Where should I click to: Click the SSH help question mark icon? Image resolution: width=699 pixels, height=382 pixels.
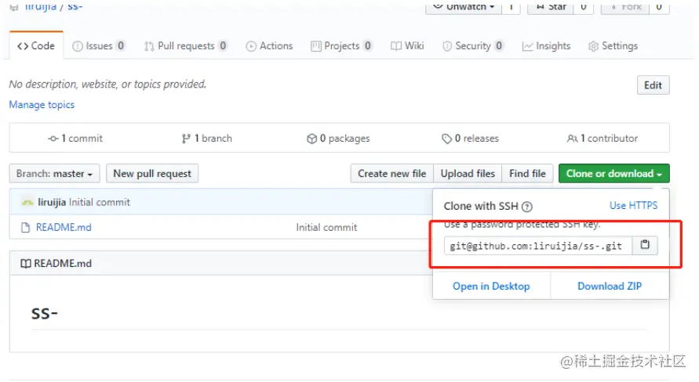527,207
